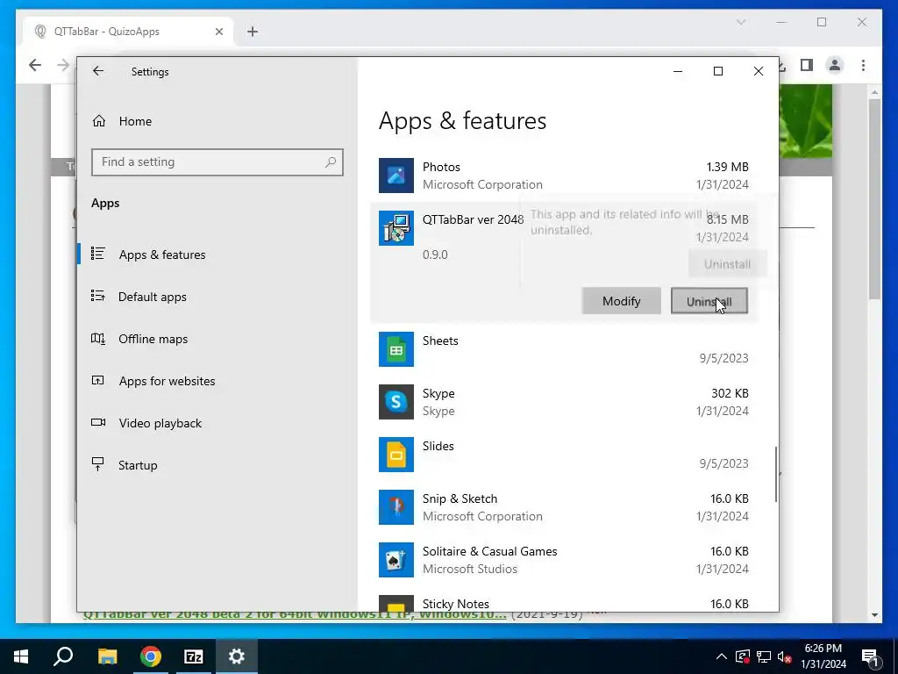Open the taskbar clock and date
The width and height of the screenshot is (898, 674).
pos(823,656)
